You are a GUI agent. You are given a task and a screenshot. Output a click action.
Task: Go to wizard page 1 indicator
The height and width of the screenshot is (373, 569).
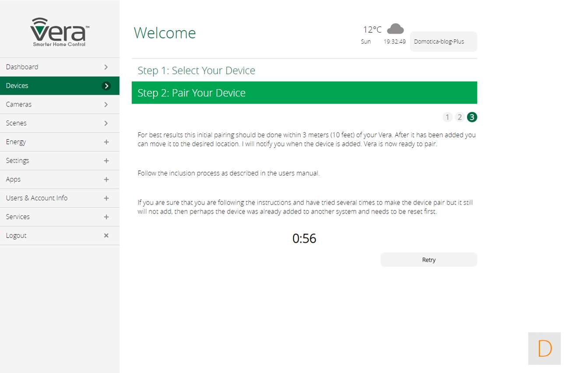click(x=447, y=117)
